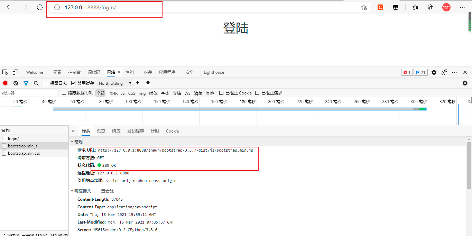Screen dimensions: 472x236
Task: Uncheck the 禁用缓存 checkbox
Action: [73, 83]
